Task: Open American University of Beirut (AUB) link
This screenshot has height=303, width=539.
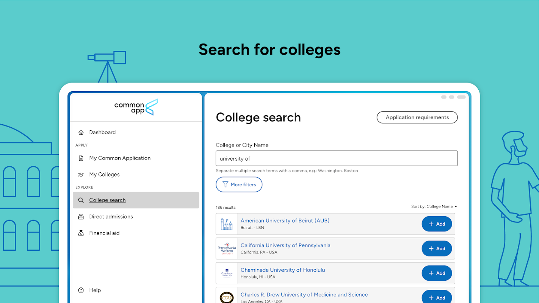Action: [x=285, y=220]
